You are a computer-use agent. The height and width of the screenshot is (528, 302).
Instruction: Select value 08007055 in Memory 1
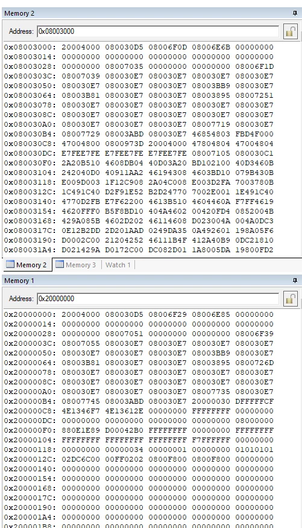(81, 343)
